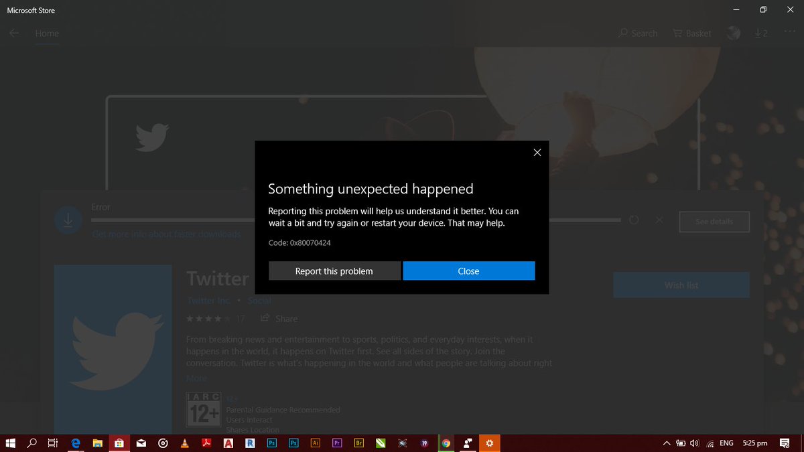Open File Explorer from the taskbar
The width and height of the screenshot is (804, 452).
point(97,443)
